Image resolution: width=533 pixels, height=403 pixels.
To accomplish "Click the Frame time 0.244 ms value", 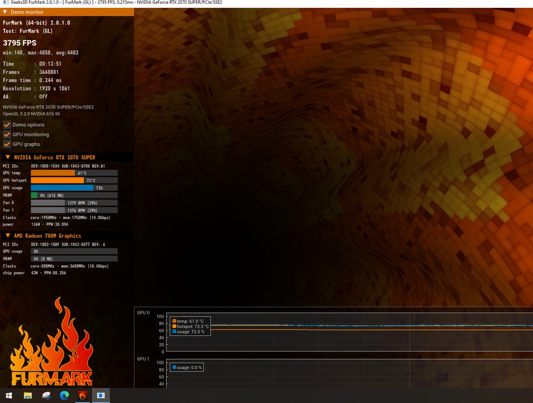I will coord(51,81).
